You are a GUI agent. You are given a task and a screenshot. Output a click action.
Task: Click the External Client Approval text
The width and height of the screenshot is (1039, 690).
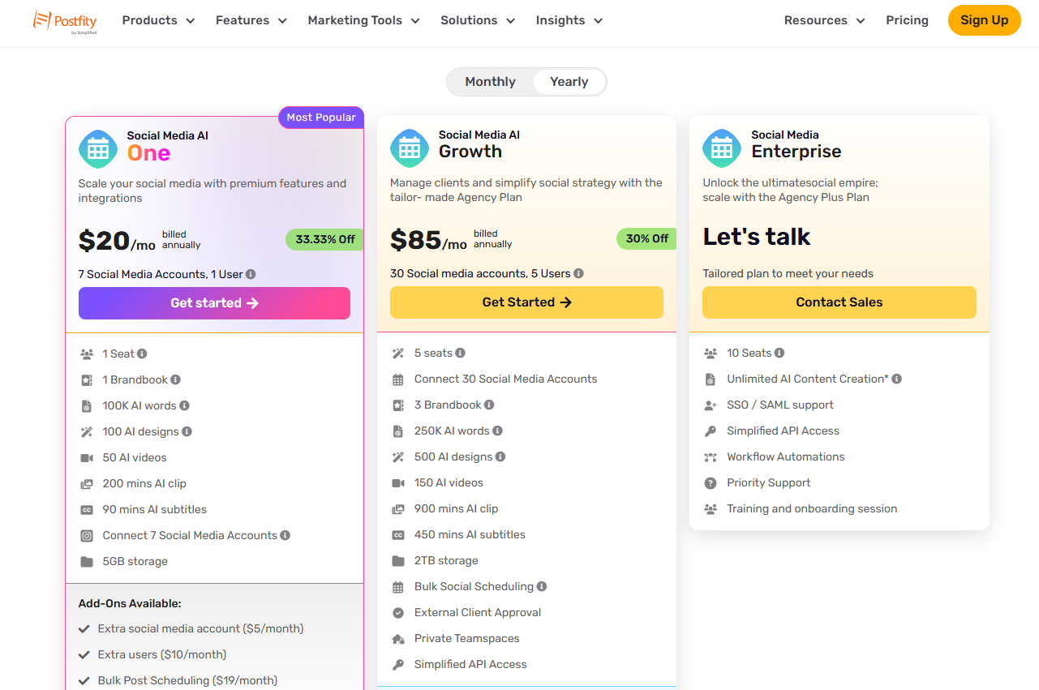click(478, 612)
